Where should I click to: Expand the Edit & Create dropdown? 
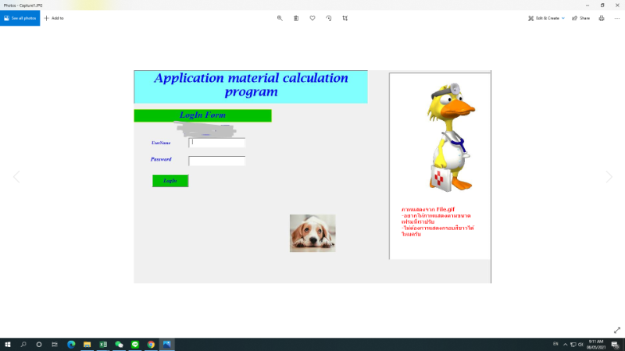pos(546,18)
